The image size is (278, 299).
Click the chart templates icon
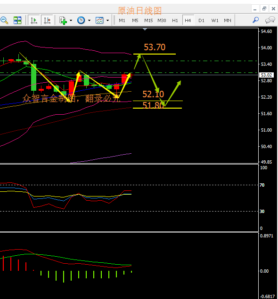[x=99, y=20]
